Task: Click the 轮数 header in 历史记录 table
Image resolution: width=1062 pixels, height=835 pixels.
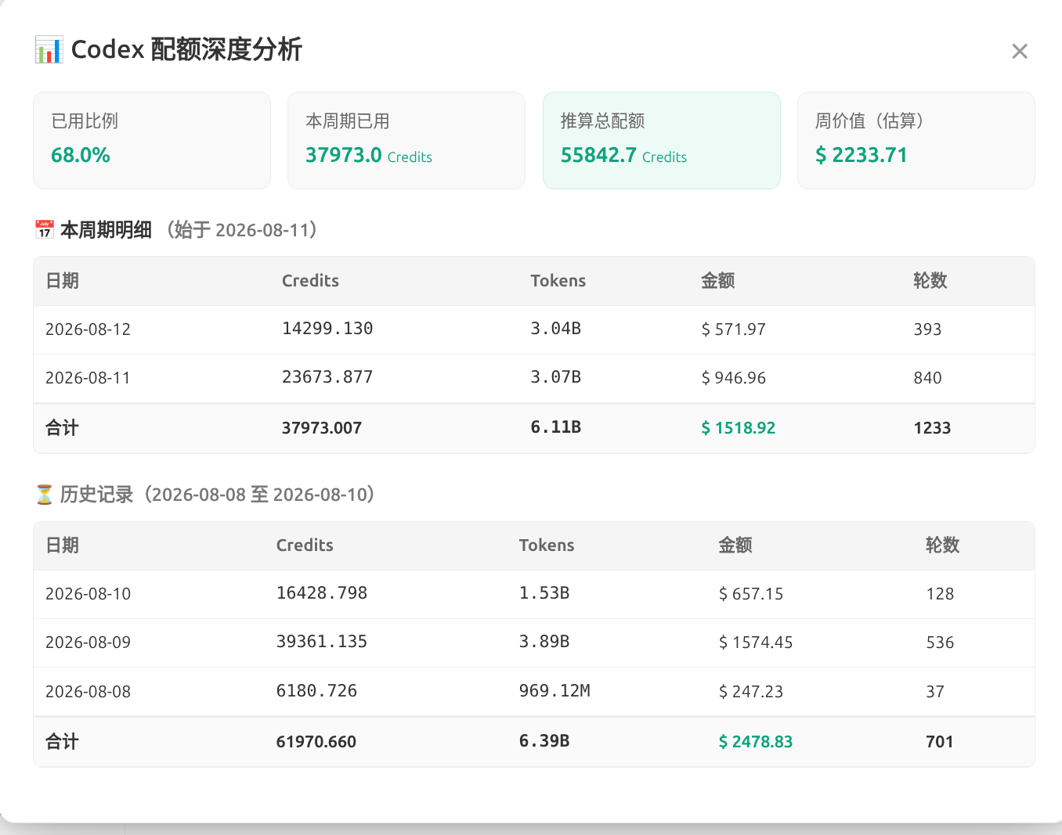Action: point(942,545)
